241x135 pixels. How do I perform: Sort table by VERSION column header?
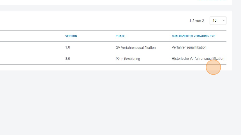[71, 36]
